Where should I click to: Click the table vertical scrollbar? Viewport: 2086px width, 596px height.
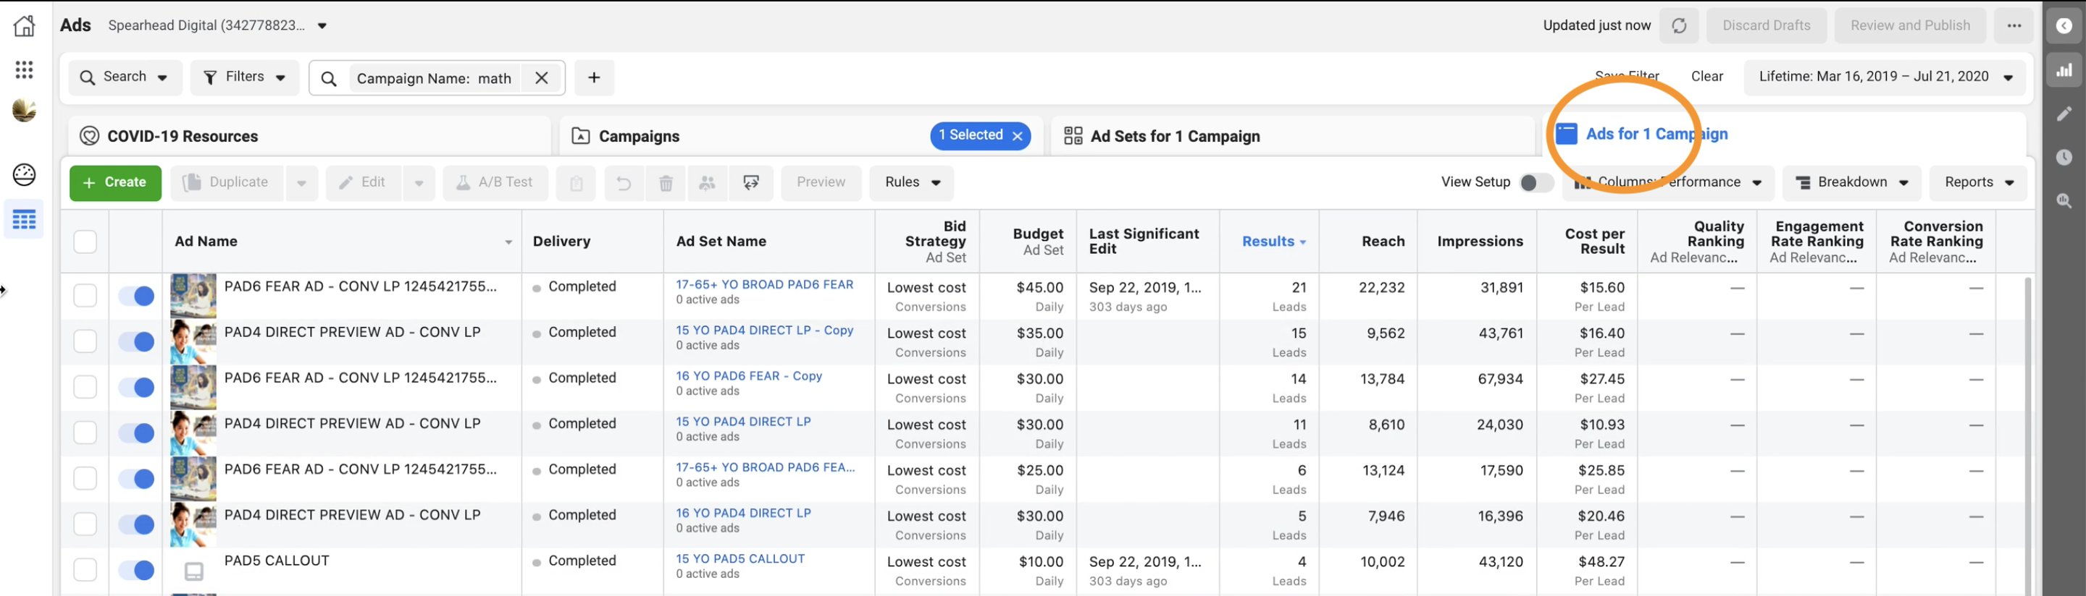[2028, 437]
